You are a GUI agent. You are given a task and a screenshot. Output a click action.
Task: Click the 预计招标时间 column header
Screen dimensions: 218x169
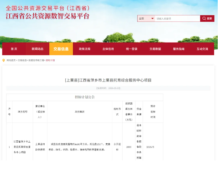tap(153, 111)
